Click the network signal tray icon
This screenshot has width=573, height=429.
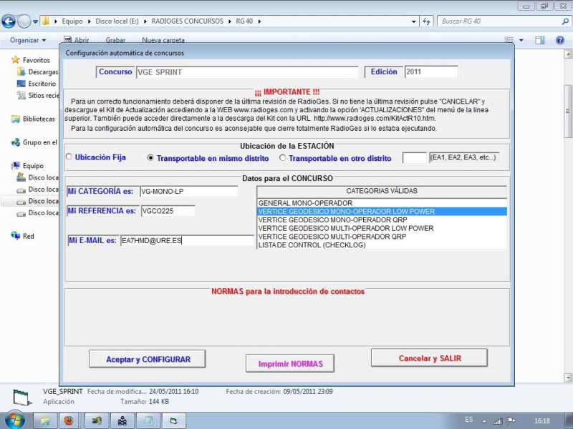497,420
